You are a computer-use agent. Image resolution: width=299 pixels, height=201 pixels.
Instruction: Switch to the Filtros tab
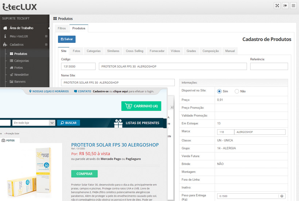click(62, 28)
